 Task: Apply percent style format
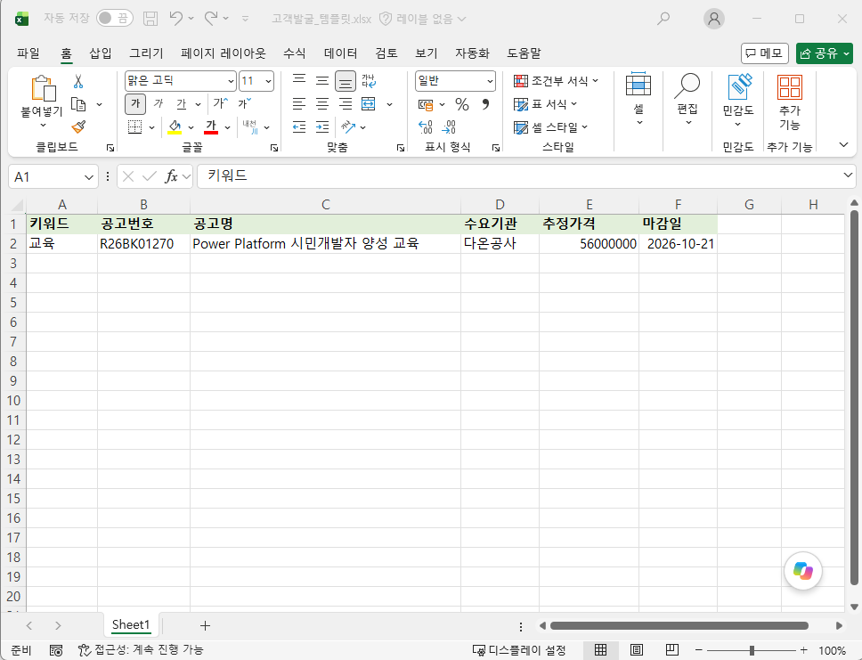(x=462, y=104)
